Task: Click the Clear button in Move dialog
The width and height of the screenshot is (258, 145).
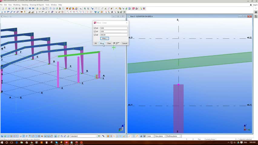Action: point(109,43)
